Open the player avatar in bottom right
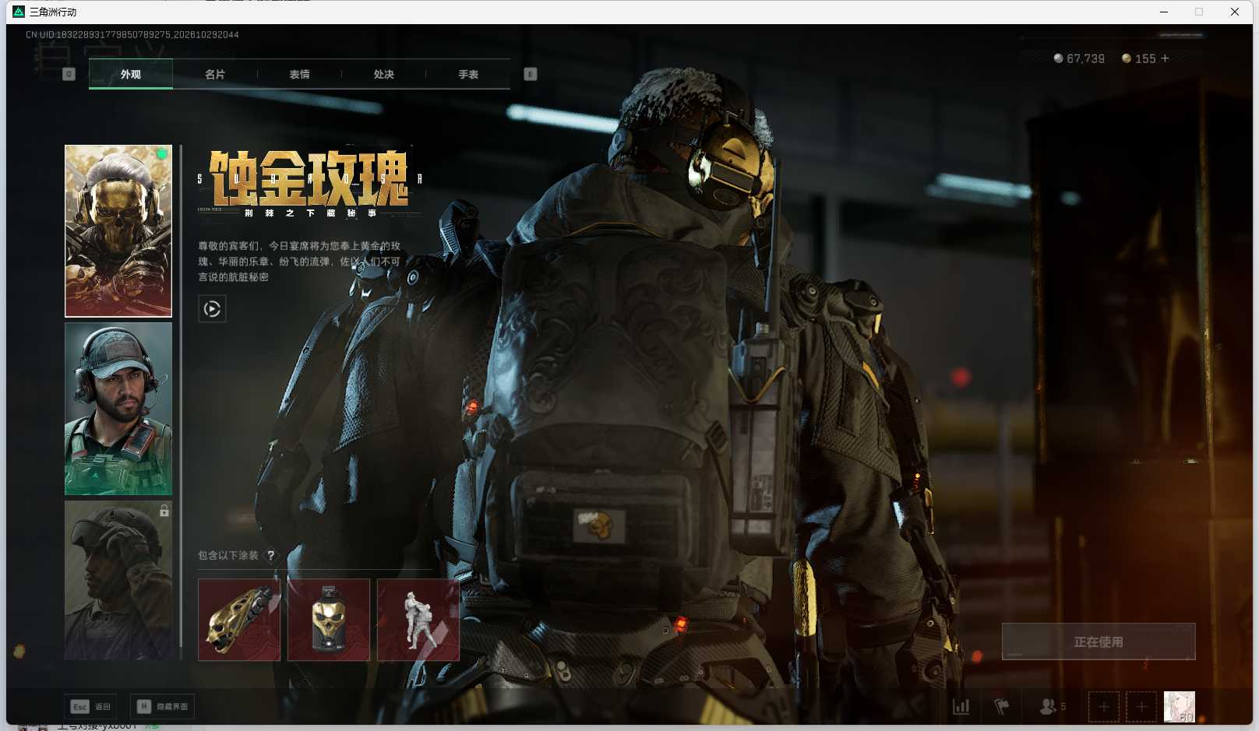 point(1179,707)
